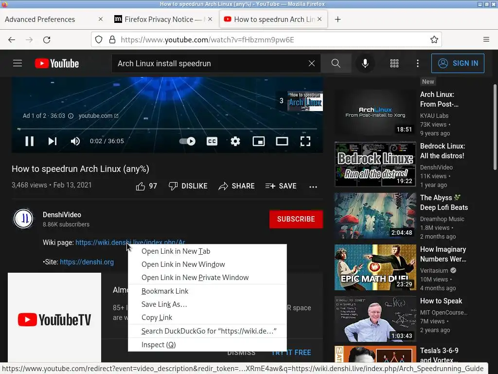
Task: Click the YouTube search magnifier button
Action: (336, 63)
